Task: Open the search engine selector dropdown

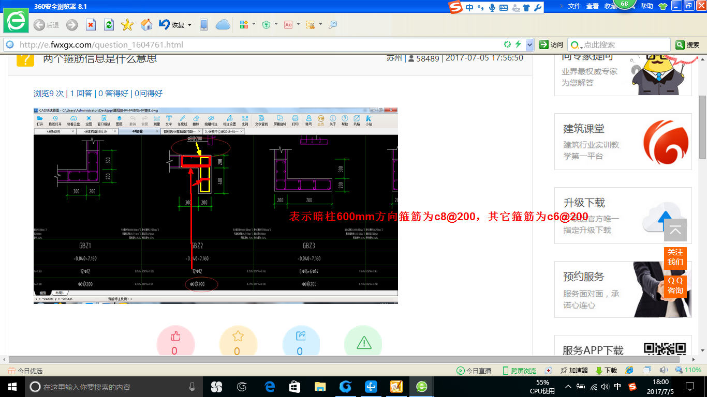Action: 576,45
